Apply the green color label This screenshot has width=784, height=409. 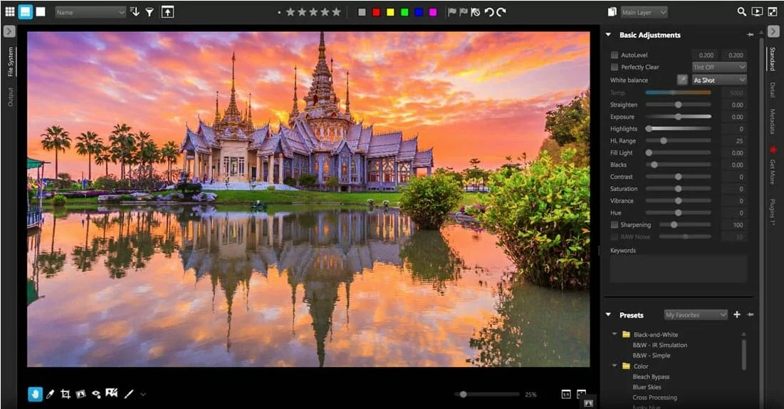click(x=404, y=12)
